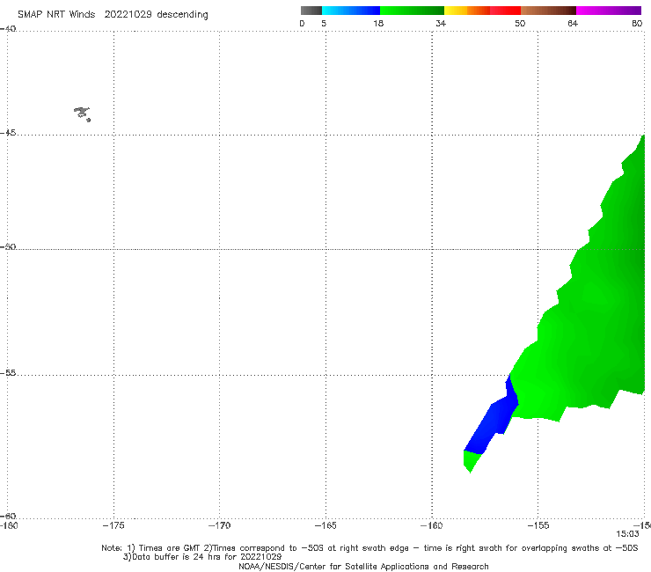Screen dimensions: 651x572
Task: Click the longitude label '-180'
Action: 9,525
